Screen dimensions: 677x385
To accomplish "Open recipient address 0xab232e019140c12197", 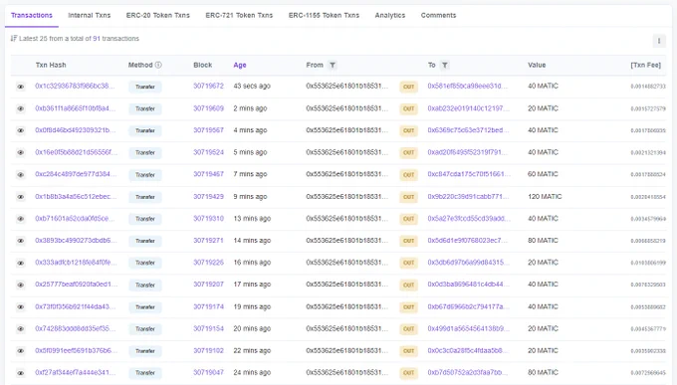I will tap(469, 108).
